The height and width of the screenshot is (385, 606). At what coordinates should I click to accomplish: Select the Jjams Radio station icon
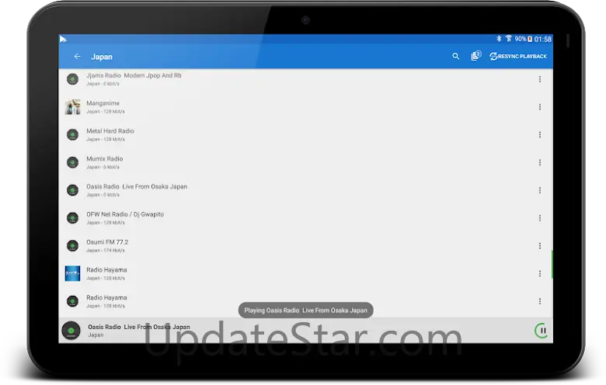73,79
